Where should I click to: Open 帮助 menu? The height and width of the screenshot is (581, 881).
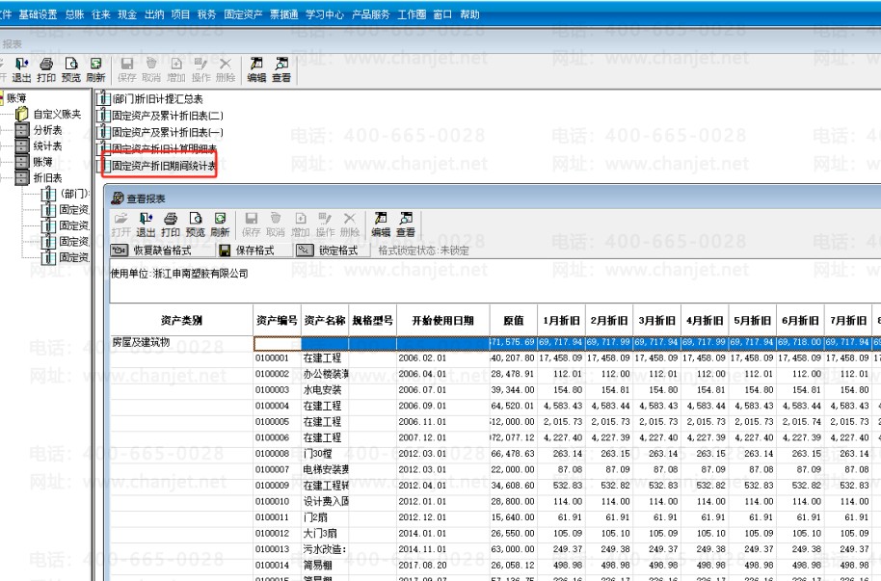(469, 14)
